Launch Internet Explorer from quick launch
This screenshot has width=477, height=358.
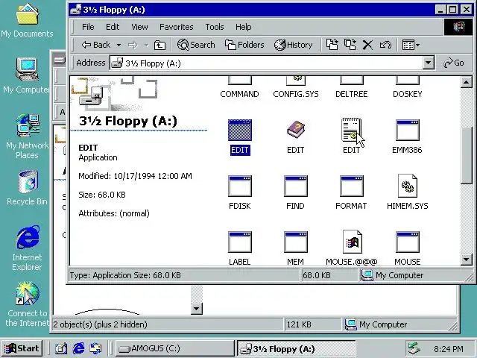[78, 348]
